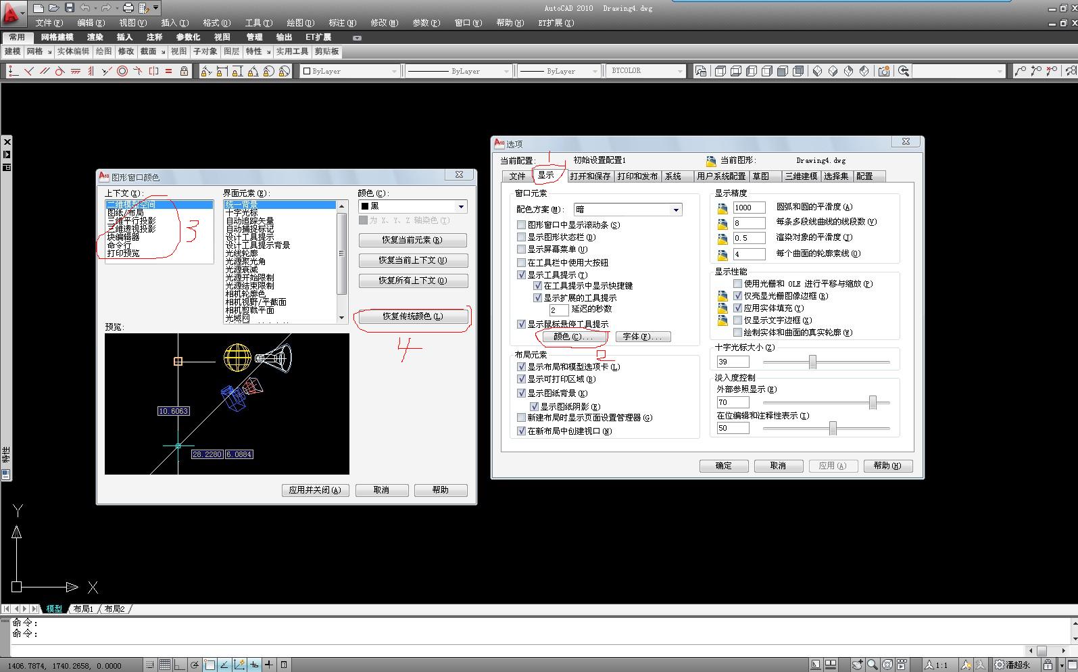Open the 文件 (File) menu
1078x672 pixels.
pos(49,23)
